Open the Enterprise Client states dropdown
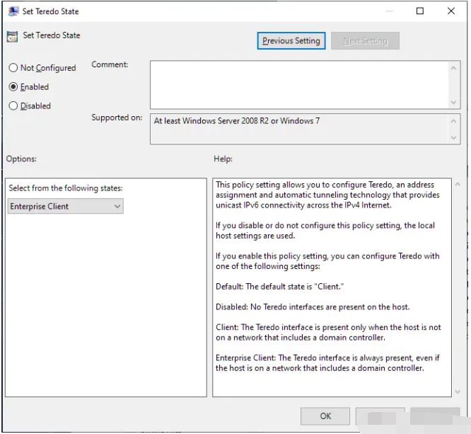Viewport: 471px width, 434px height. click(66, 206)
